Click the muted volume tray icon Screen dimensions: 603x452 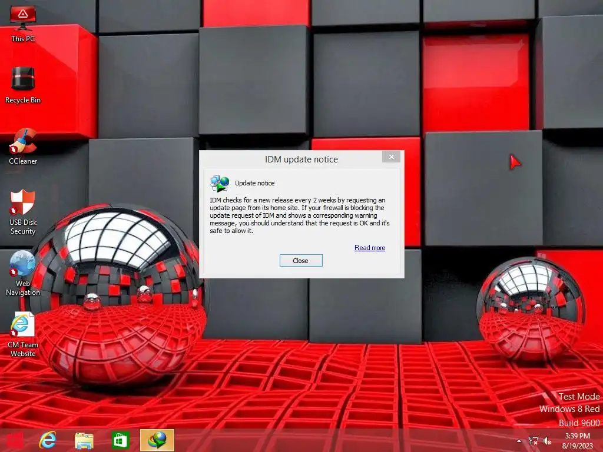pyautogui.click(x=547, y=441)
